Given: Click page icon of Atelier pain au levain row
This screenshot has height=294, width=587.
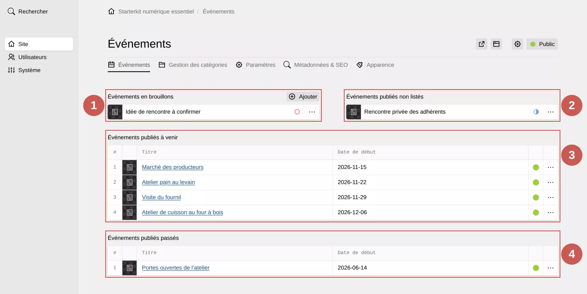Looking at the screenshot, I should [x=129, y=182].
